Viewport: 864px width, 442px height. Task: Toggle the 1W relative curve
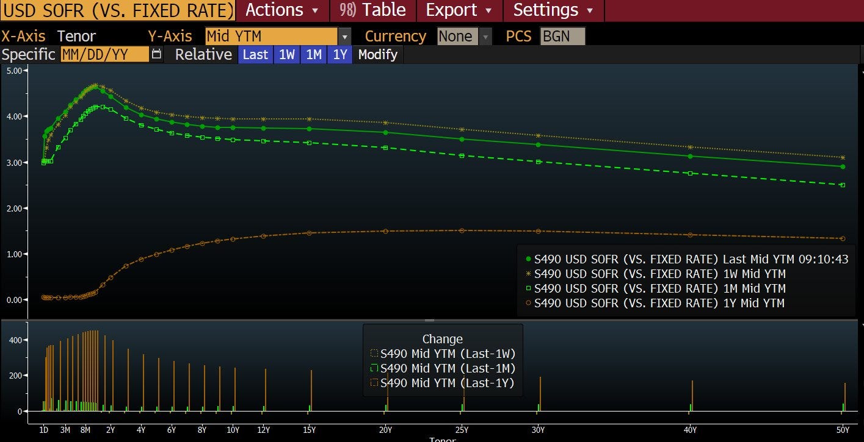coord(286,54)
